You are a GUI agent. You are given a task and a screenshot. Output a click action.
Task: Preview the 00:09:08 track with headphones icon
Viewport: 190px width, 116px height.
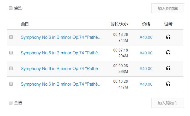[168, 68]
